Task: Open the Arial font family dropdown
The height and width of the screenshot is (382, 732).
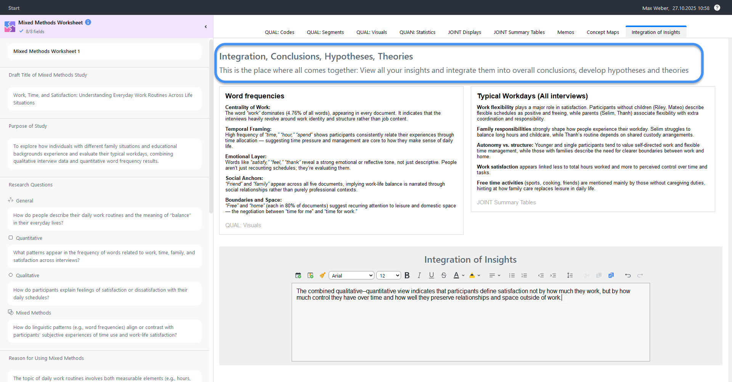Action: click(351, 275)
